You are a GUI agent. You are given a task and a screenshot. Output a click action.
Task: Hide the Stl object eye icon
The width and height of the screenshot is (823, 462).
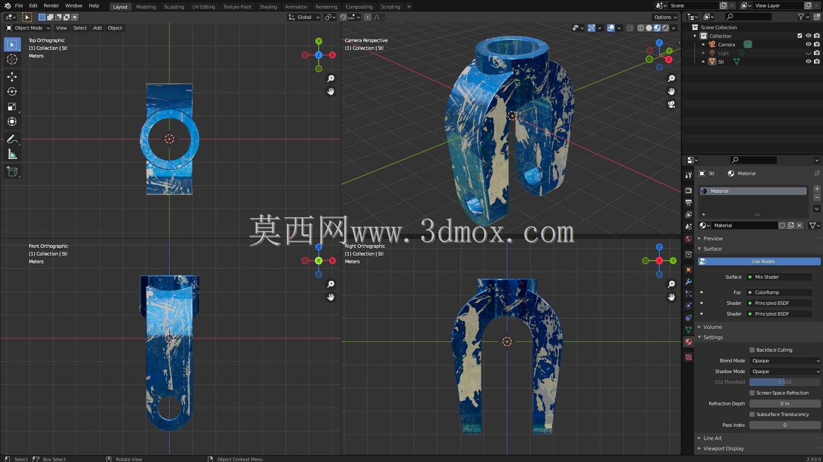coord(808,61)
